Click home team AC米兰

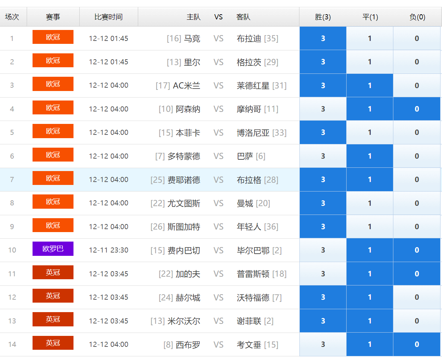(x=186, y=86)
